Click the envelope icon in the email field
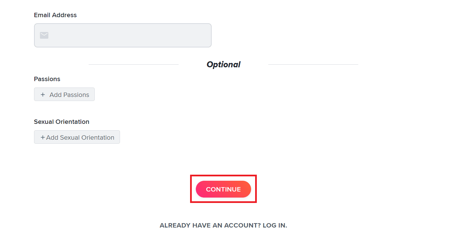 coord(44,35)
